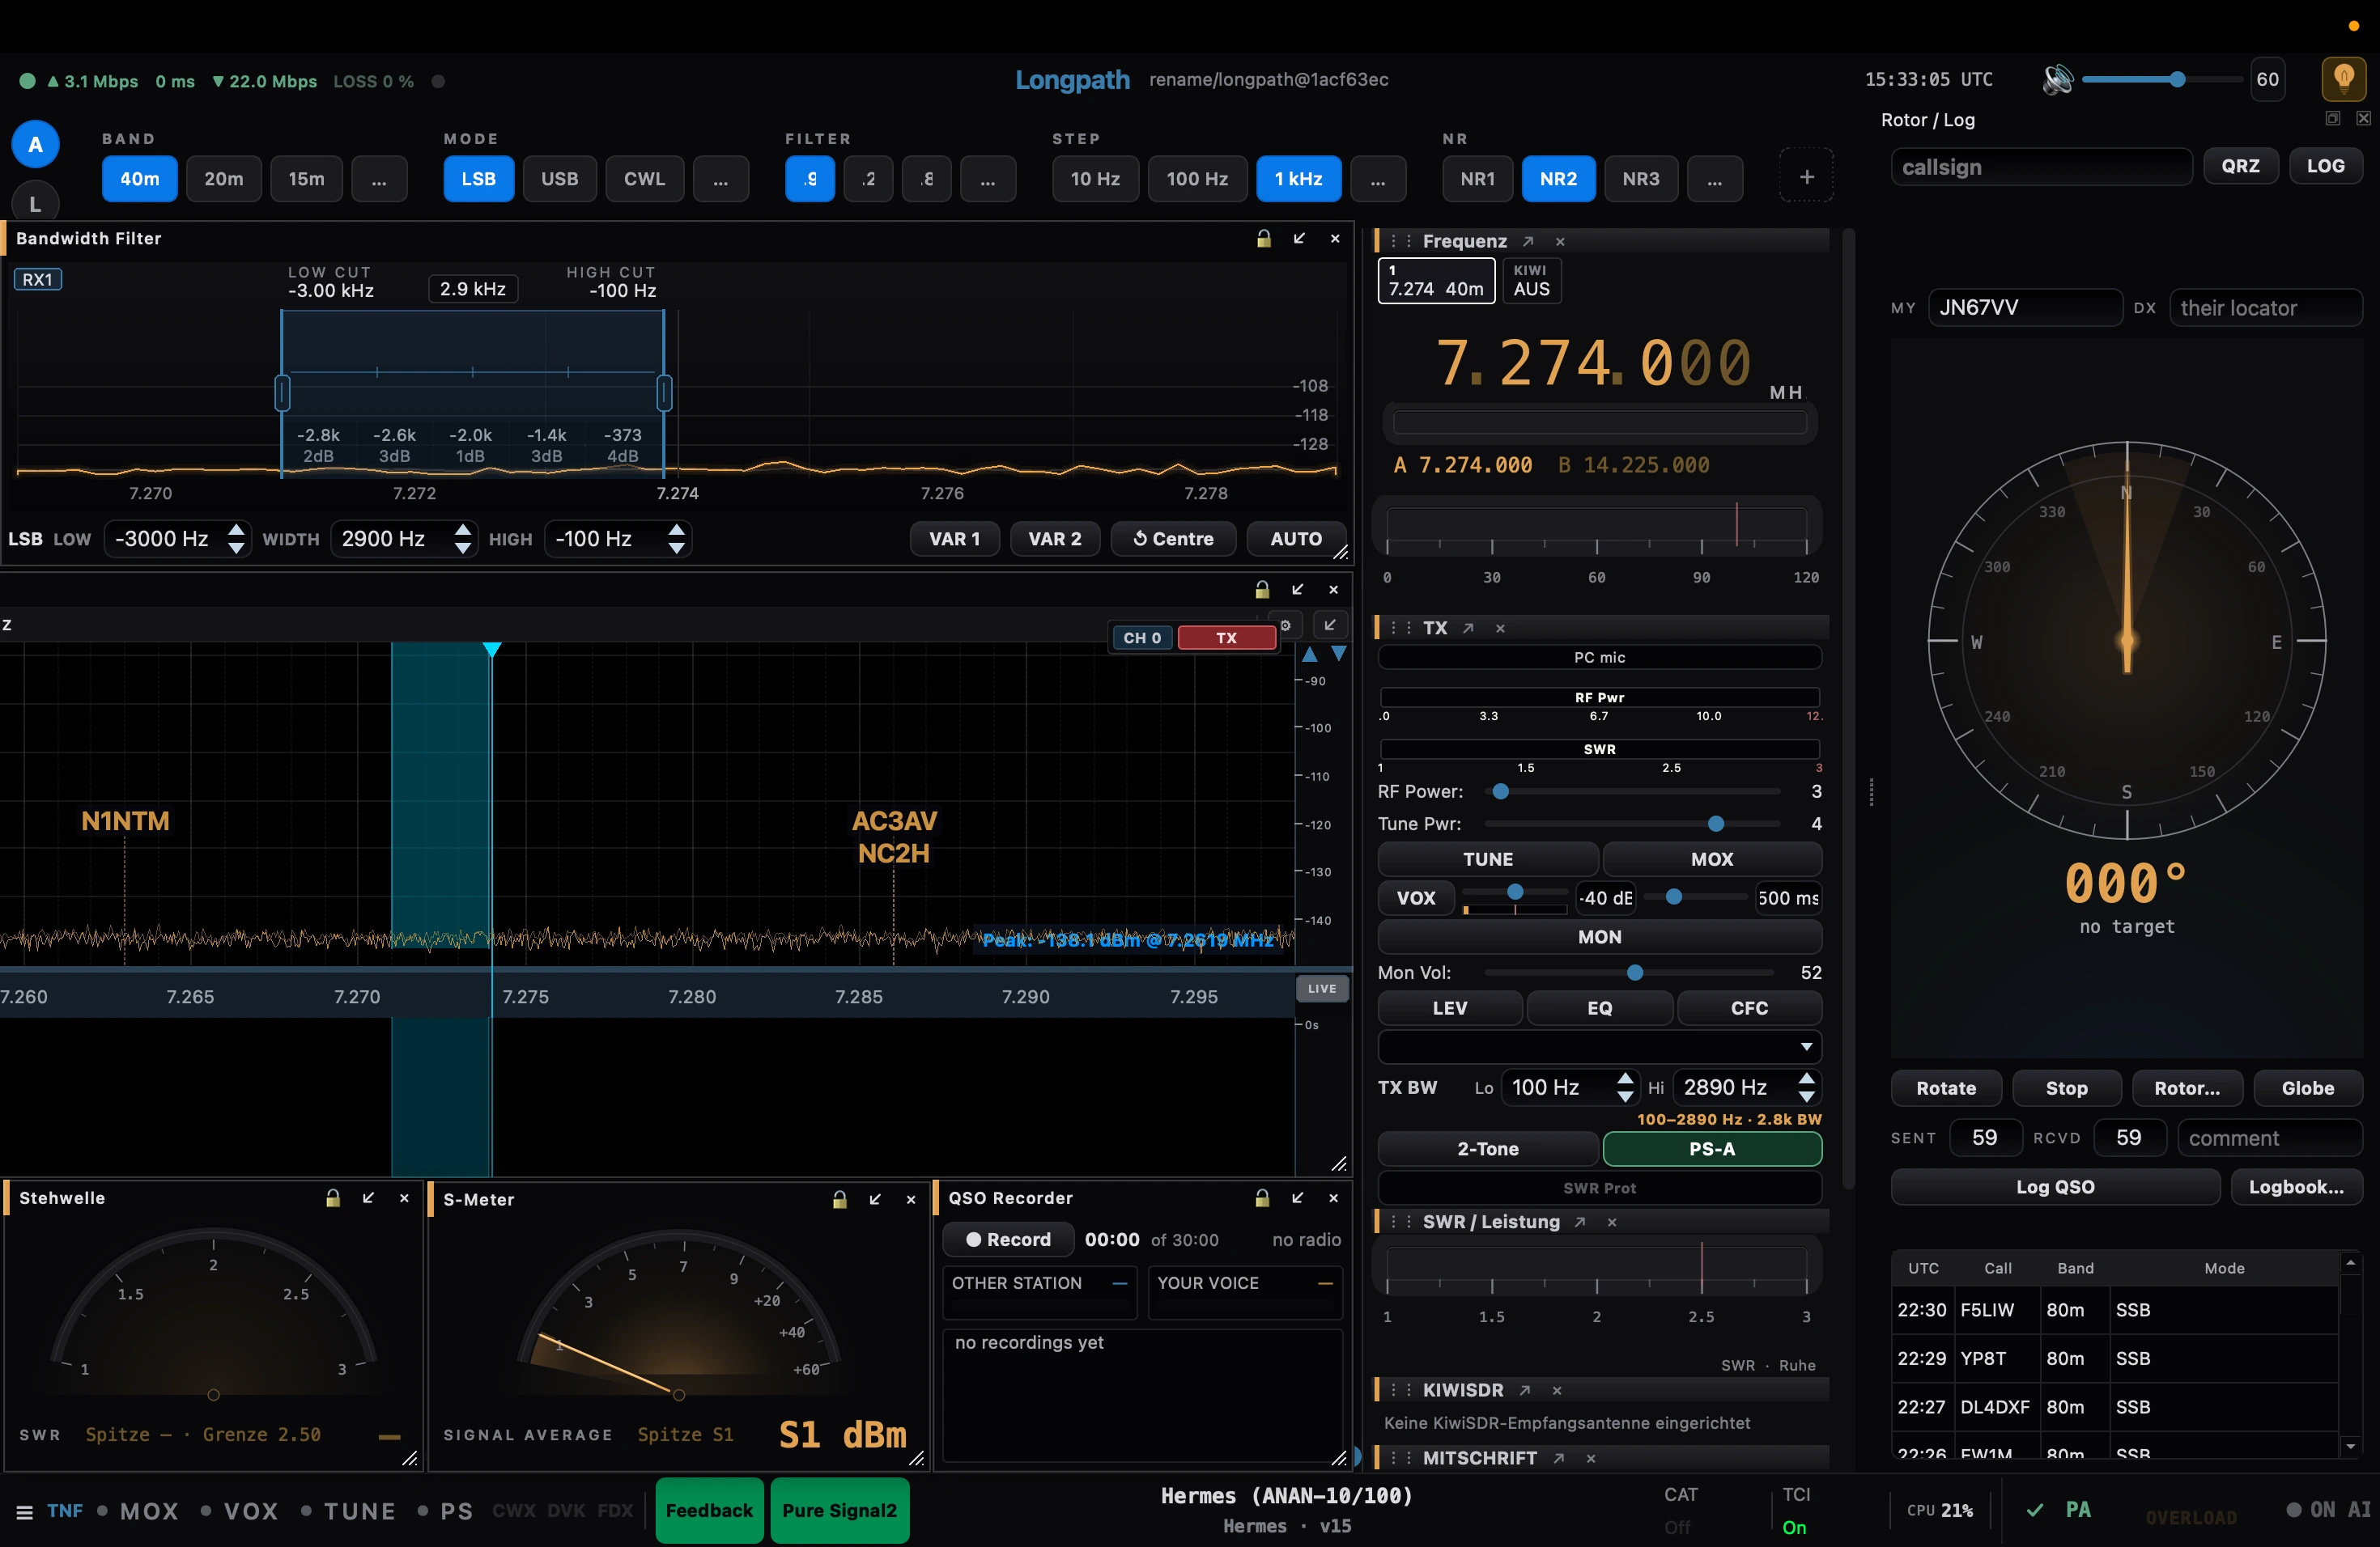
Task: Close the TX panel
Action: click(x=1500, y=629)
